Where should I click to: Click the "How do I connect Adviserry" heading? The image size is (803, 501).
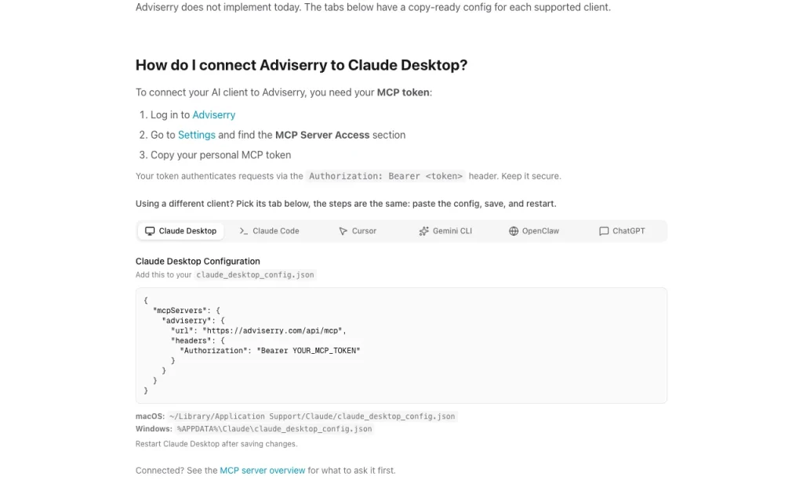tap(301, 65)
